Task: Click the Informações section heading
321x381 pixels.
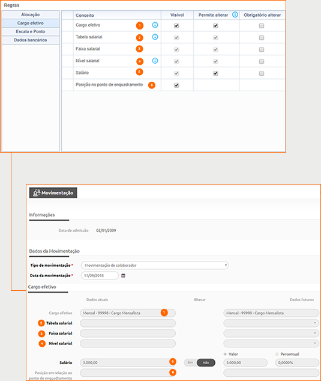Action: (42, 215)
